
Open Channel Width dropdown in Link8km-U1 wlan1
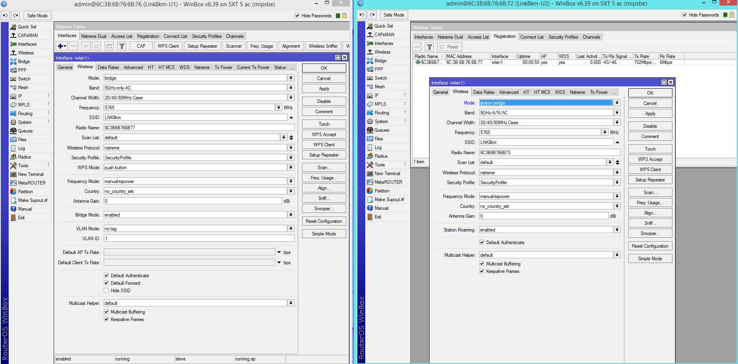click(291, 98)
